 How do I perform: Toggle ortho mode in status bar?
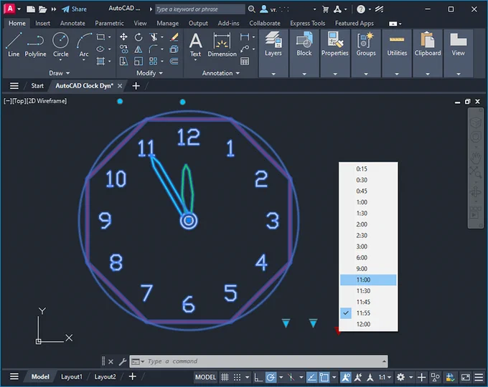(258, 378)
